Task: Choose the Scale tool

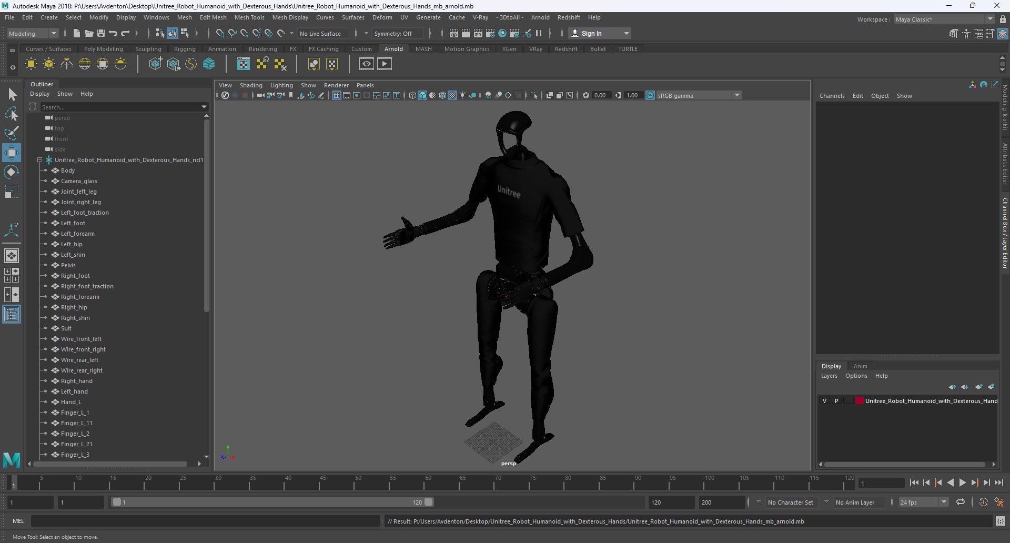Action: (x=12, y=192)
